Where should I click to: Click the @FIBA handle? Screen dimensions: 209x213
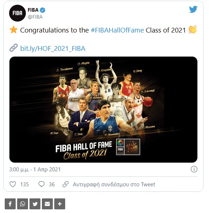tap(35, 17)
